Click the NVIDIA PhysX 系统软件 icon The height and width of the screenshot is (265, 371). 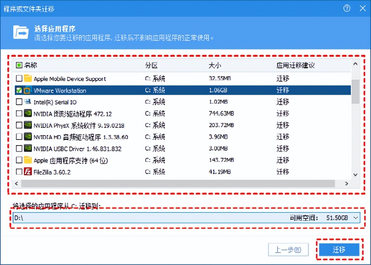(x=28, y=125)
